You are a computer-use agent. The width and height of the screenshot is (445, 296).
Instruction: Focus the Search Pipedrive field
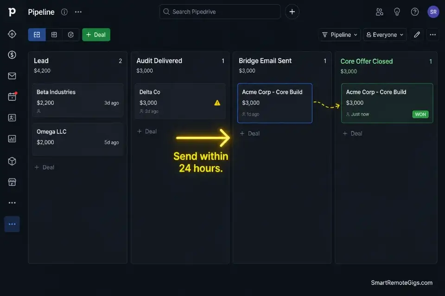click(220, 12)
